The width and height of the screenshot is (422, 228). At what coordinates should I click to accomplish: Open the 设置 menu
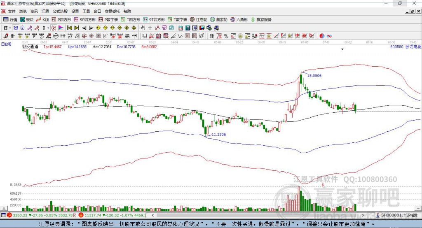pyautogui.click(x=75, y=11)
